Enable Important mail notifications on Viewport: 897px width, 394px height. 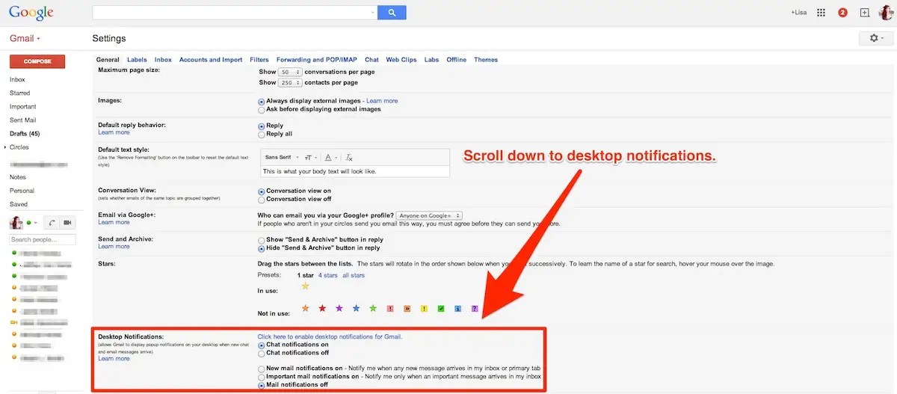[x=261, y=377]
